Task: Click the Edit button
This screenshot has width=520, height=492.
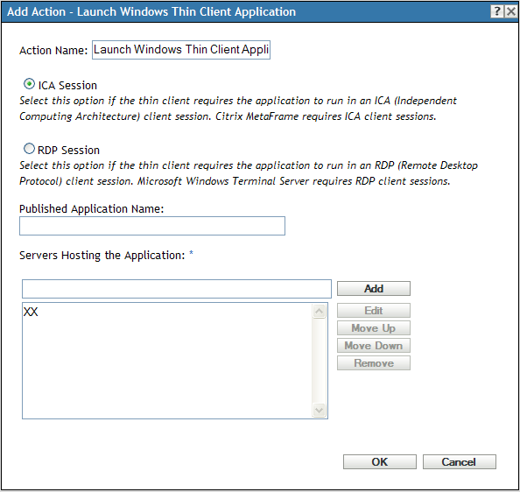Action: click(374, 310)
